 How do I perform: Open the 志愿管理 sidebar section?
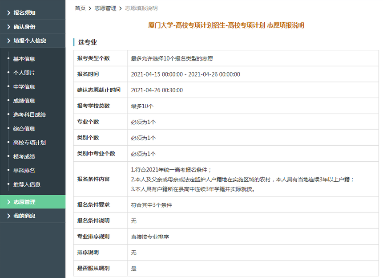(33, 202)
